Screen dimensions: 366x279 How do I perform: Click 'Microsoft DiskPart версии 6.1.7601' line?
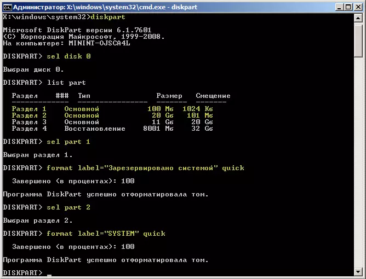(77, 30)
